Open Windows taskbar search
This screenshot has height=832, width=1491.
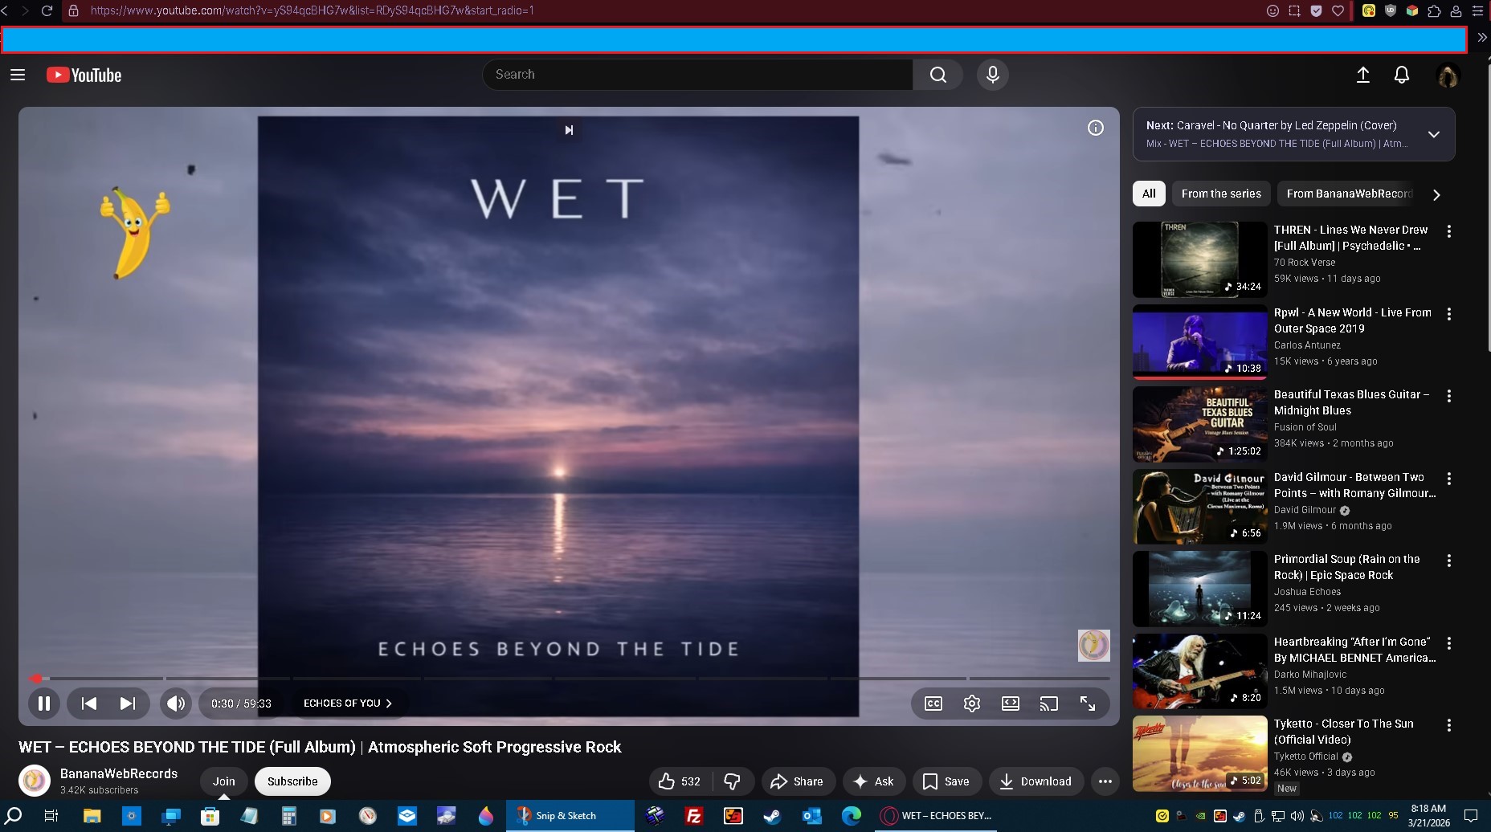coord(14,816)
